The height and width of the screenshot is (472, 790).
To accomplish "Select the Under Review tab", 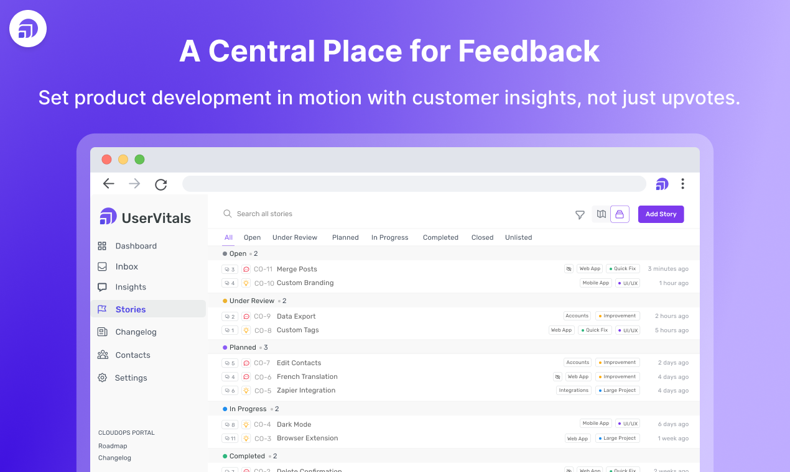I will click(295, 237).
